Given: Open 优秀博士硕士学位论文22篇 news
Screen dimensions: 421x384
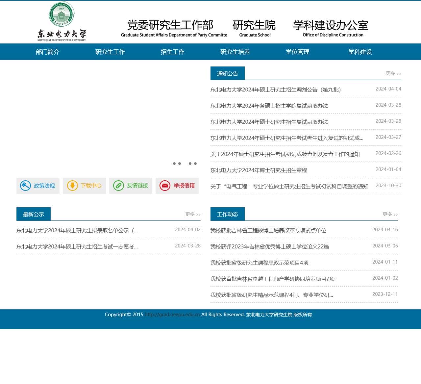Looking at the screenshot, I should point(270,246).
